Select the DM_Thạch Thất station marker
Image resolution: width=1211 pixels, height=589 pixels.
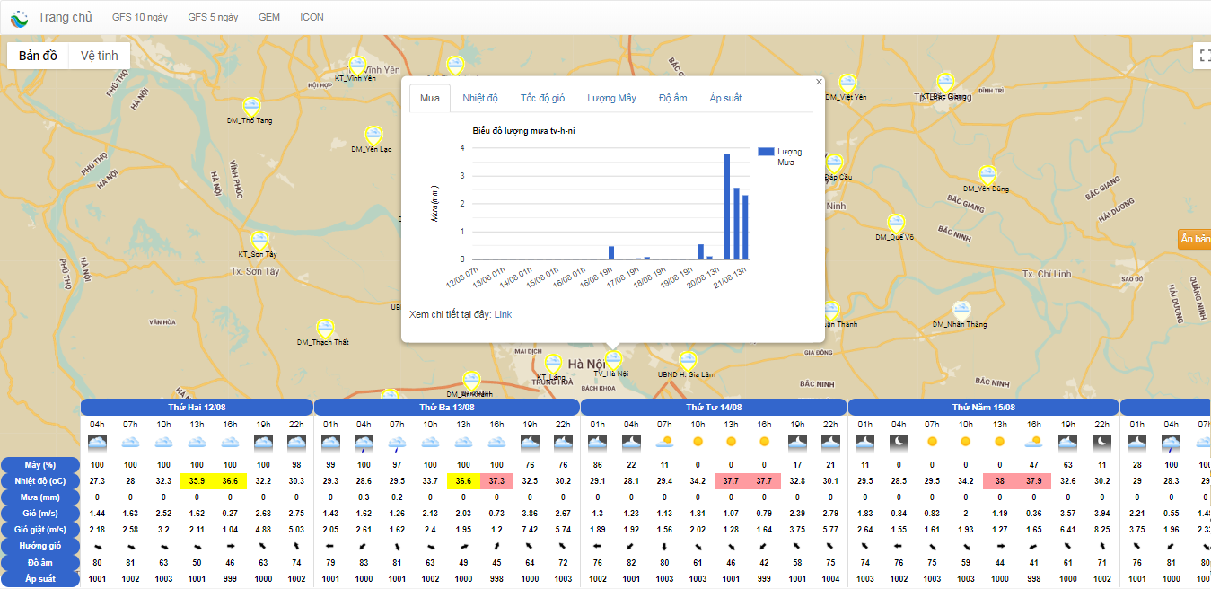(324, 329)
